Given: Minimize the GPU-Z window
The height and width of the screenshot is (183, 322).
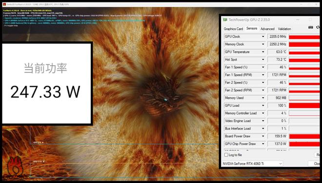Looking at the screenshot, I should [x=298, y=20].
